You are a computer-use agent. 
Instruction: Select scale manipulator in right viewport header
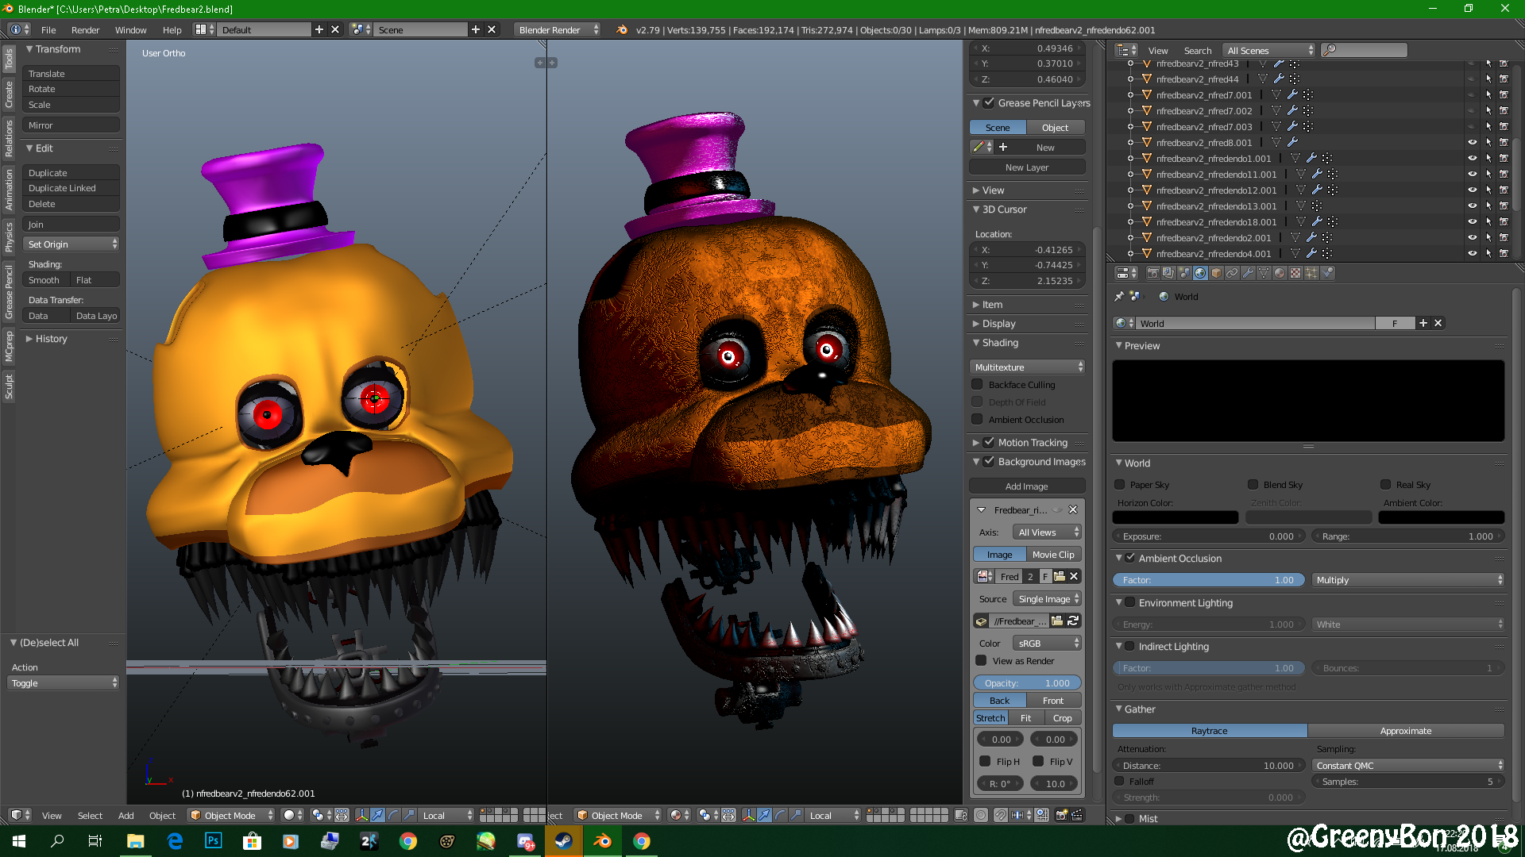[796, 815]
